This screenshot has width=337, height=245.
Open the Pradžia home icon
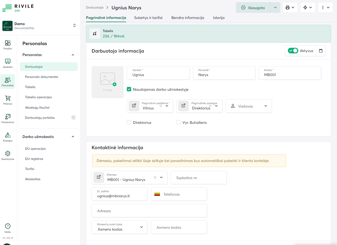7,45
